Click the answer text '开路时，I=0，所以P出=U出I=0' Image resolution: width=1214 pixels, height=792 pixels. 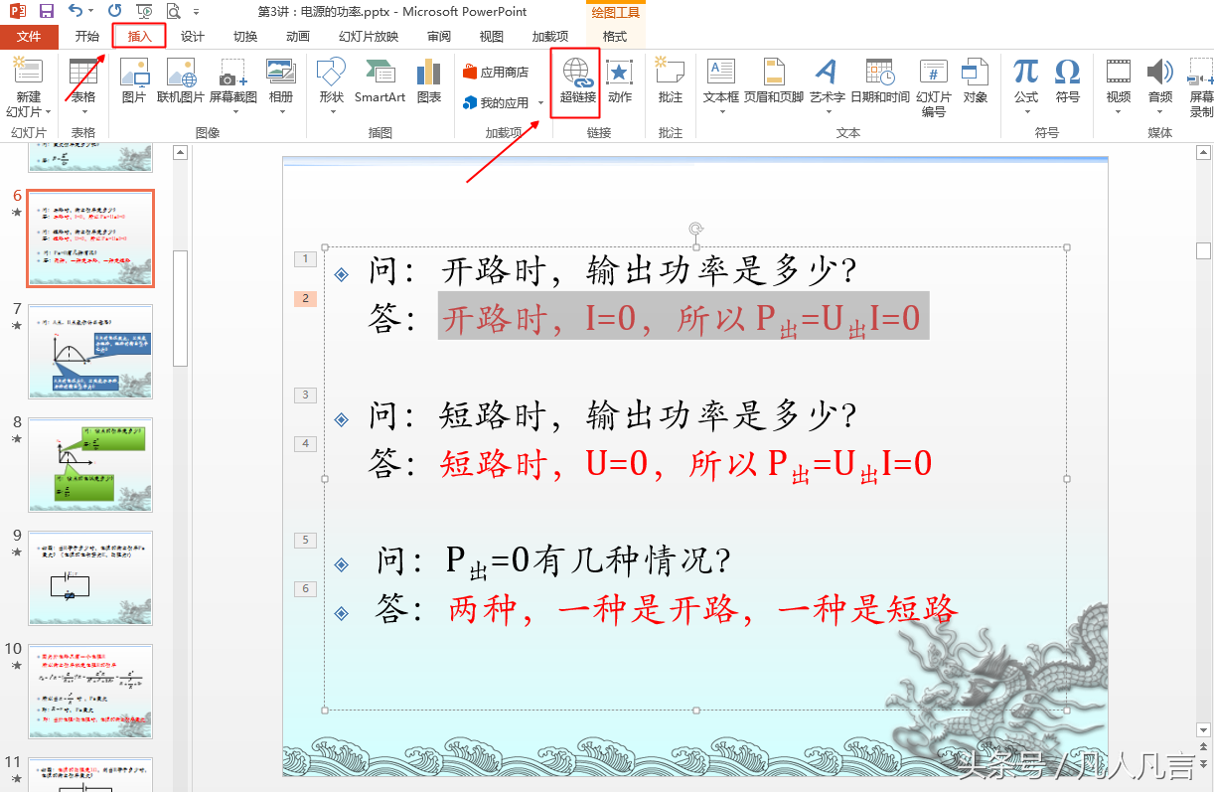(683, 318)
